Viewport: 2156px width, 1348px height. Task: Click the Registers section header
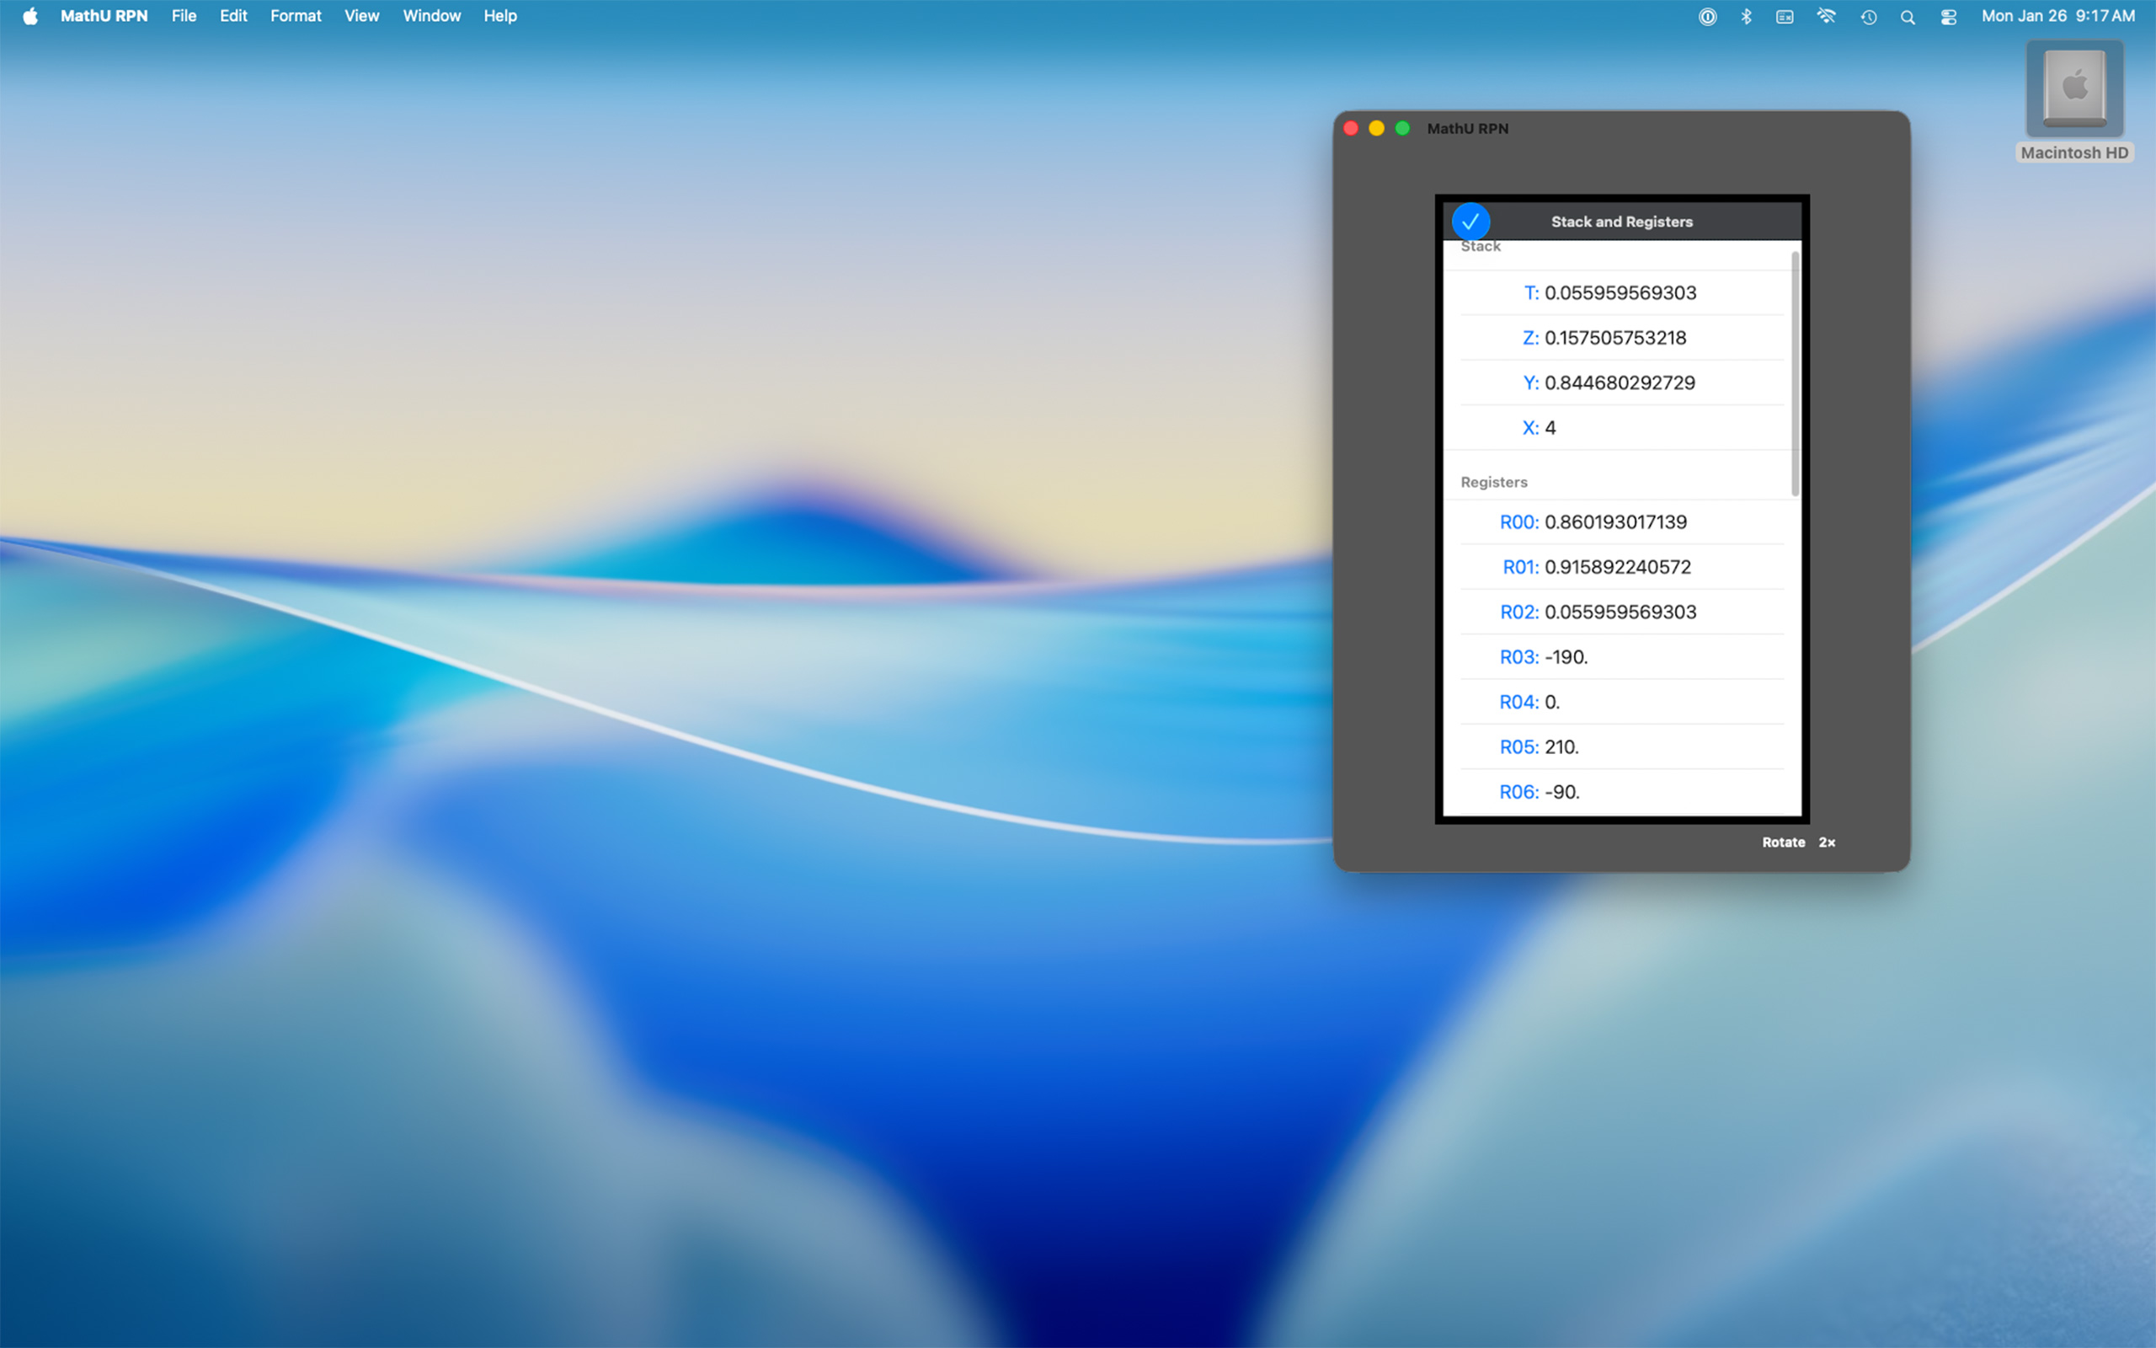(x=1493, y=482)
